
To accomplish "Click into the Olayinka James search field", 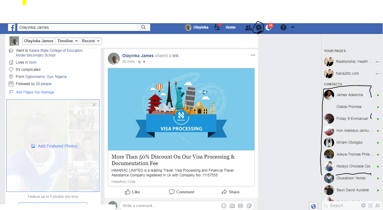I will tap(77, 27).
